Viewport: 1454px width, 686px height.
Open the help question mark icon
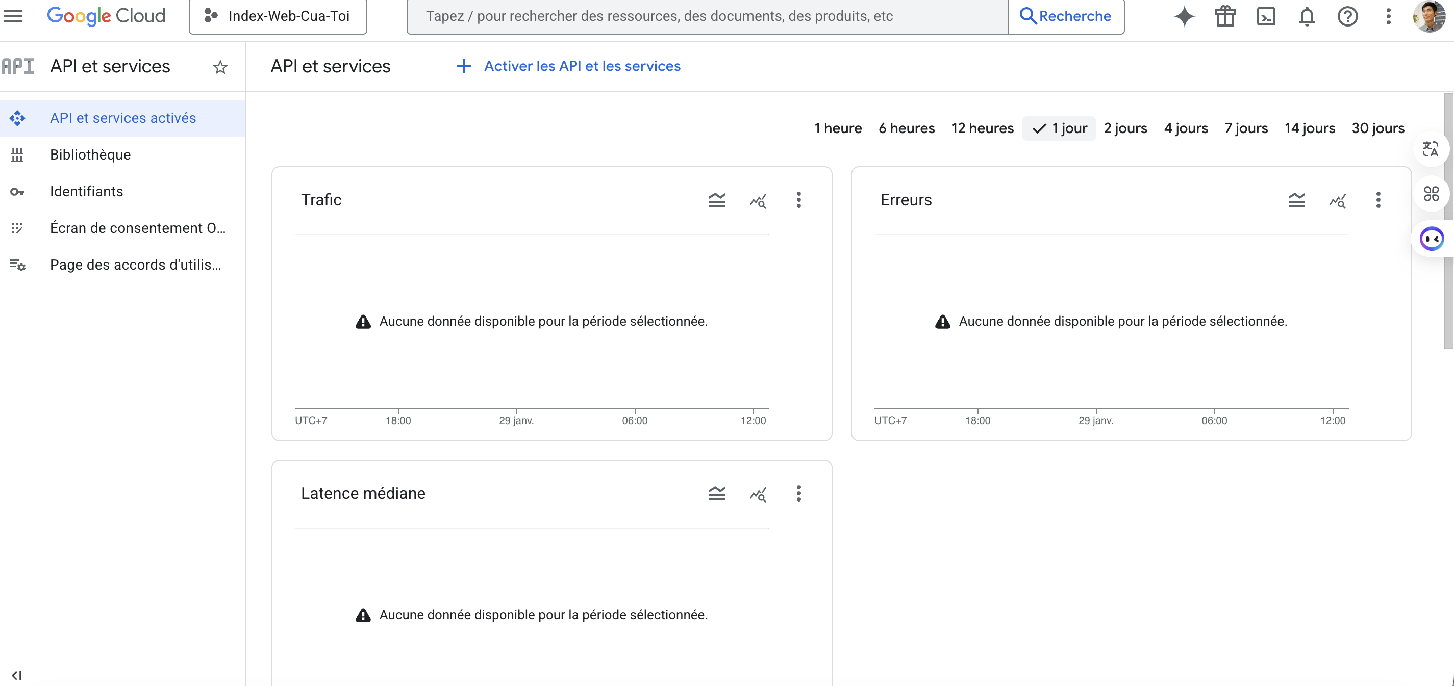[1348, 16]
